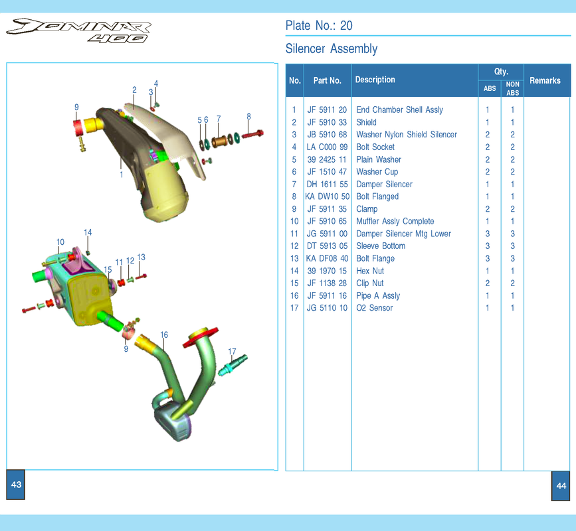Select part number 'JB 5910 68'
576x531 pixels.
[x=327, y=135]
